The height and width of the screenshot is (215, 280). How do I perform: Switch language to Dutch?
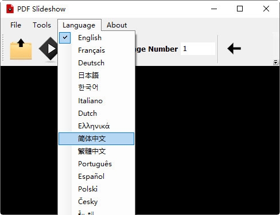96,114
